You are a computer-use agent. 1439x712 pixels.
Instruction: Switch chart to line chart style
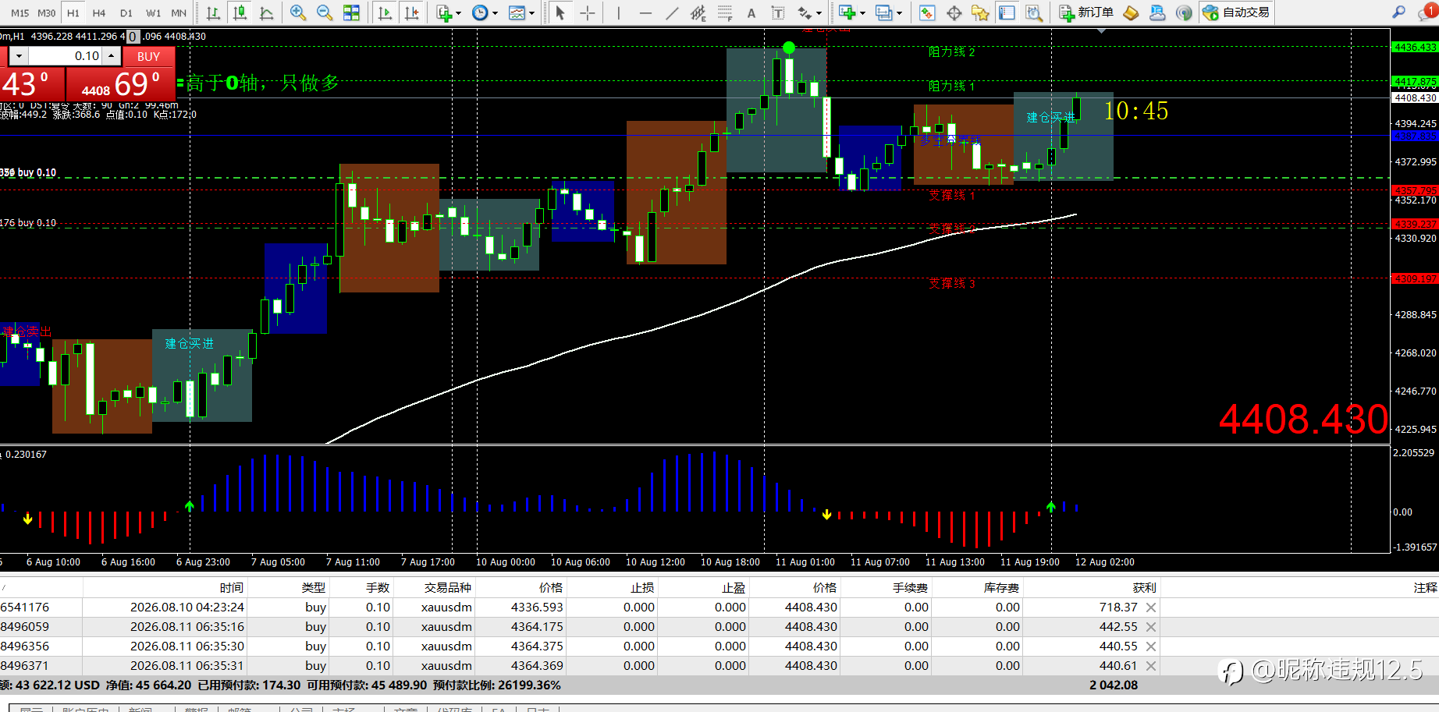tap(266, 12)
